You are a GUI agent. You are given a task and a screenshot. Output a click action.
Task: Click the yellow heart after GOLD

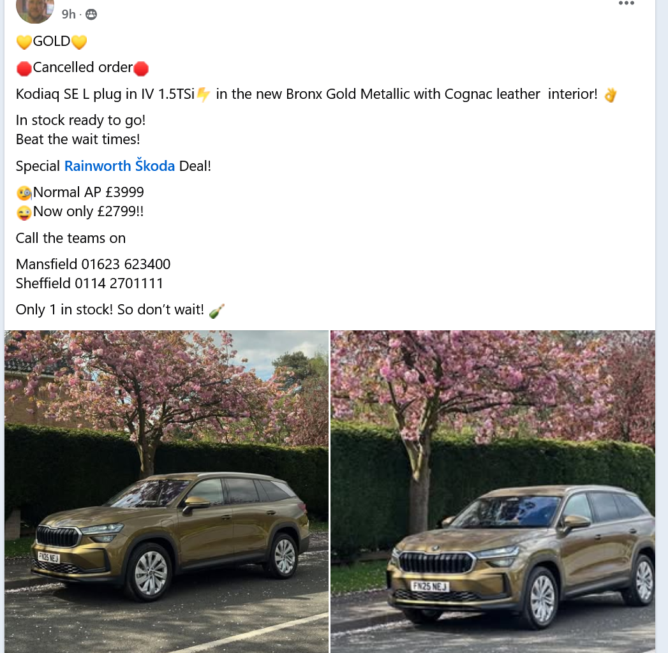(x=79, y=41)
